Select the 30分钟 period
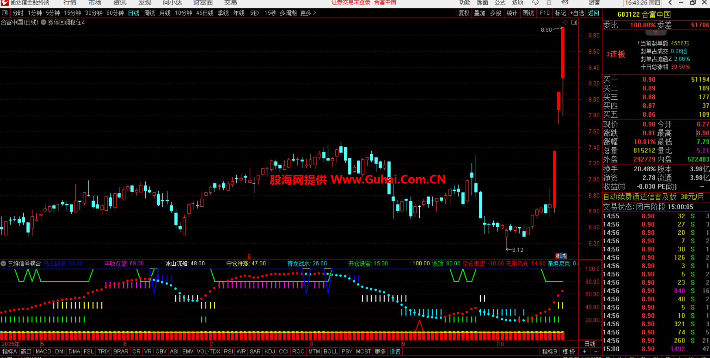Viewport: 710px width, 358px height. click(x=94, y=13)
